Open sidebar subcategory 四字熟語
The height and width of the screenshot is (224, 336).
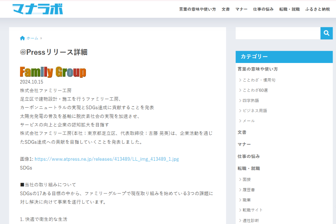point(250,100)
